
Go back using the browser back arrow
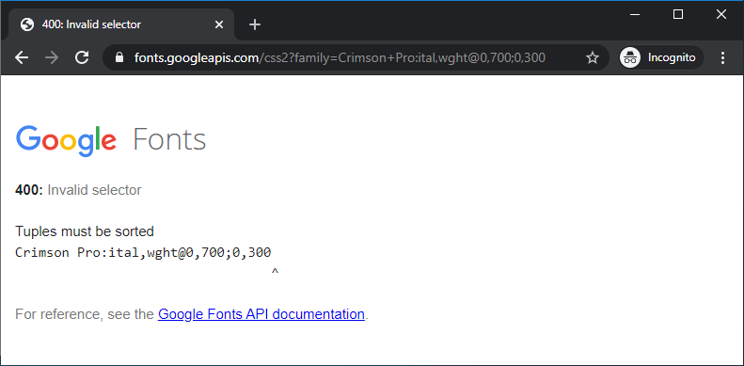[x=22, y=58]
